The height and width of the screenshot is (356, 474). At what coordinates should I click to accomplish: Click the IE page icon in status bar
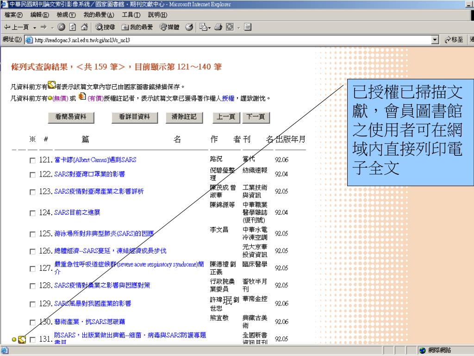[5, 350]
